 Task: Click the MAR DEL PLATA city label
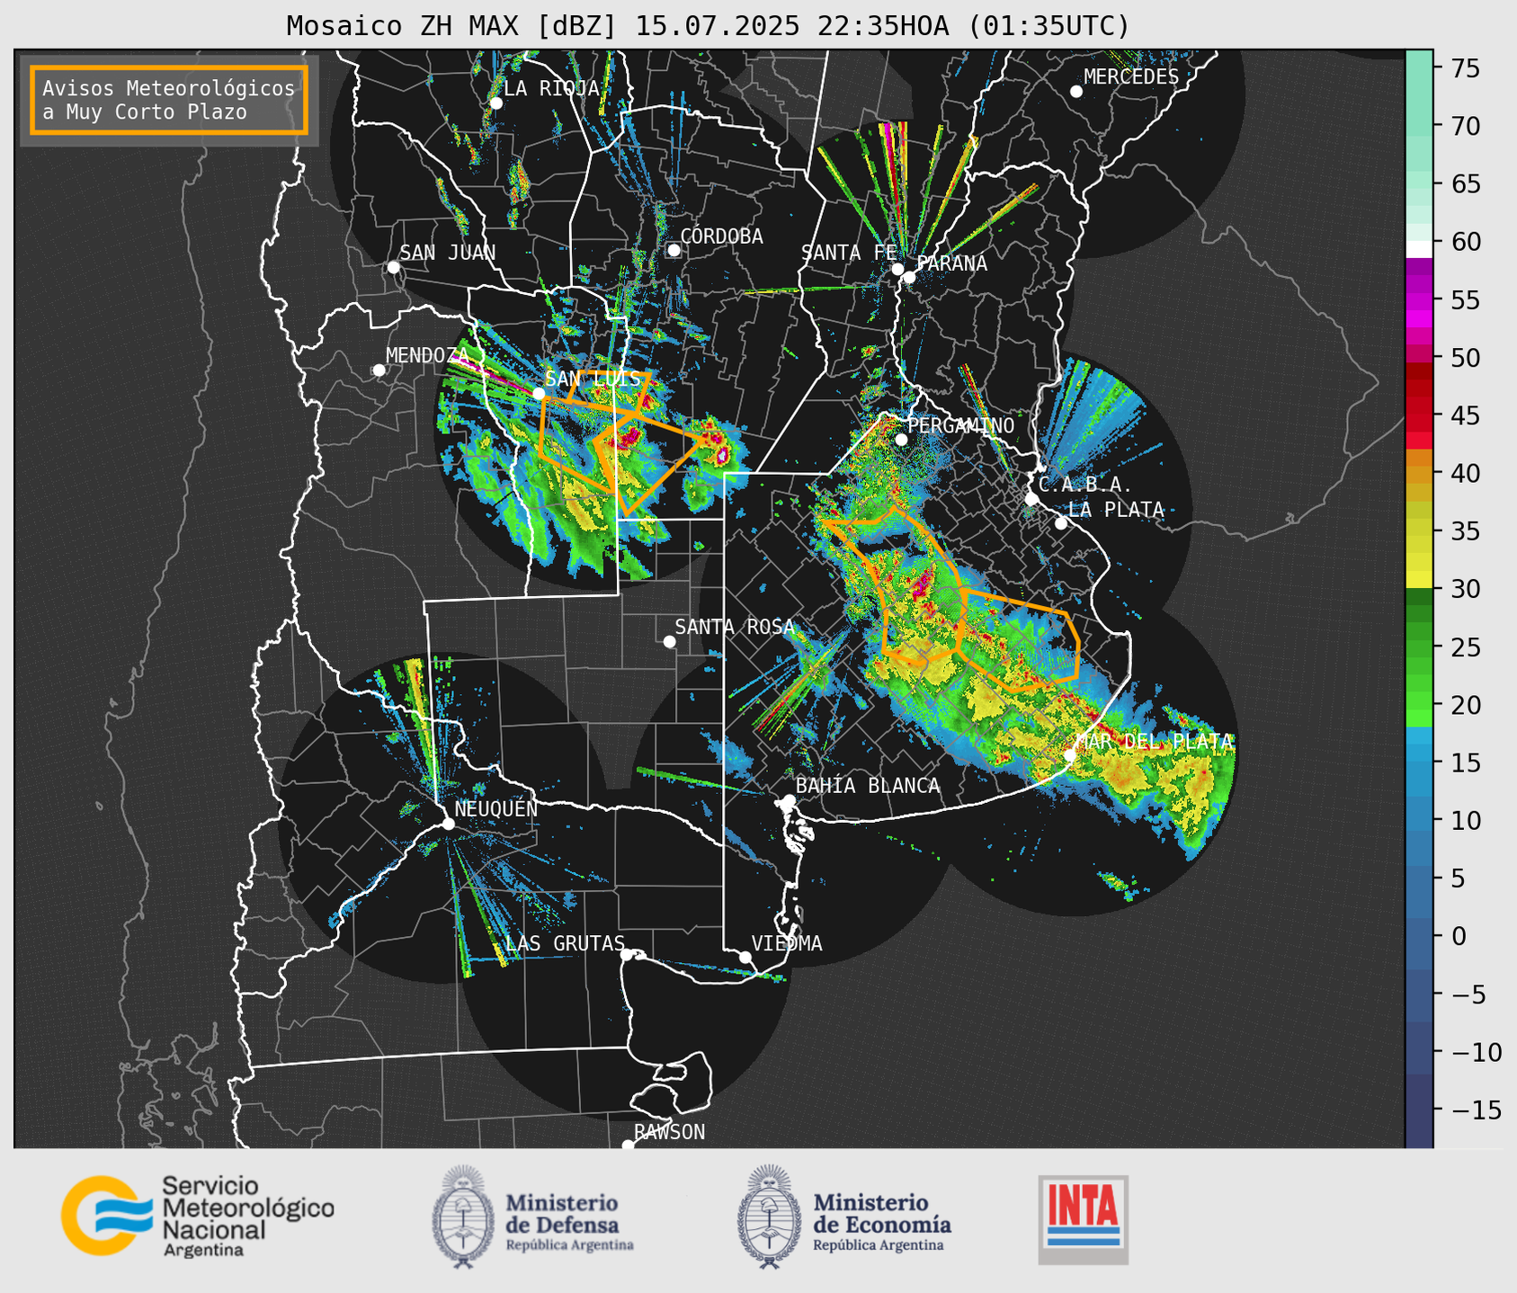pos(1155,742)
